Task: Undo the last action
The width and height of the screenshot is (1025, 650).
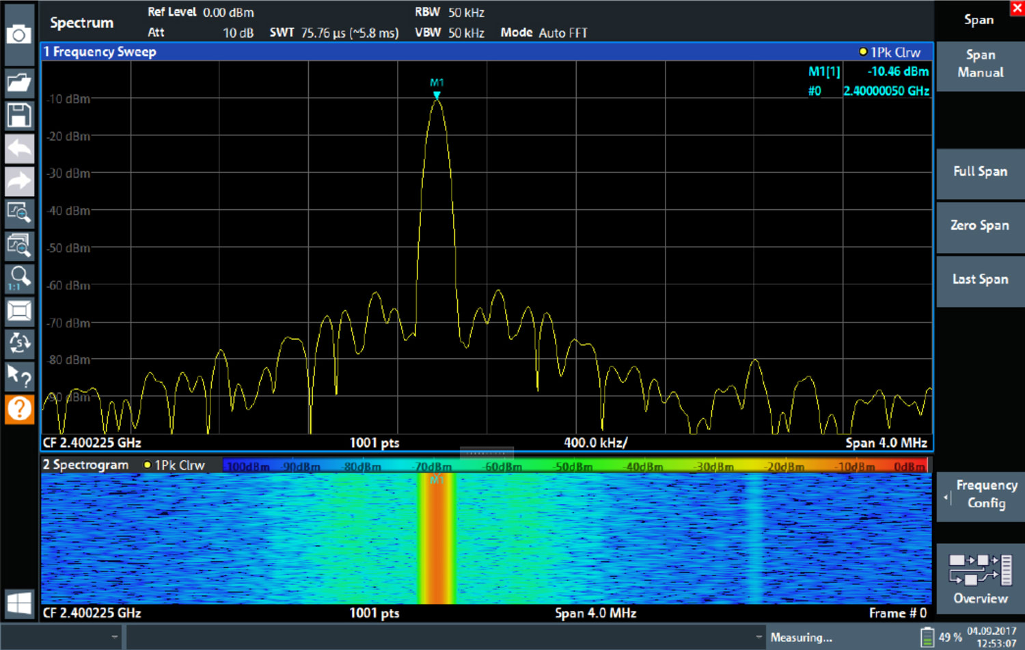Action: pyautogui.click(x=19, y=148)
